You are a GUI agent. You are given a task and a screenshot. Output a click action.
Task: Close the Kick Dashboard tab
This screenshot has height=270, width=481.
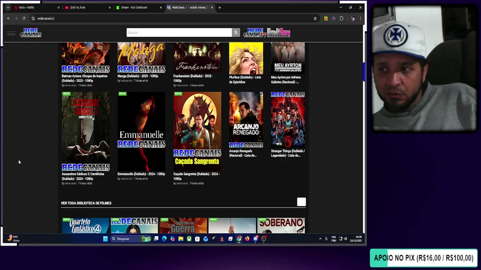pos(161,7)
